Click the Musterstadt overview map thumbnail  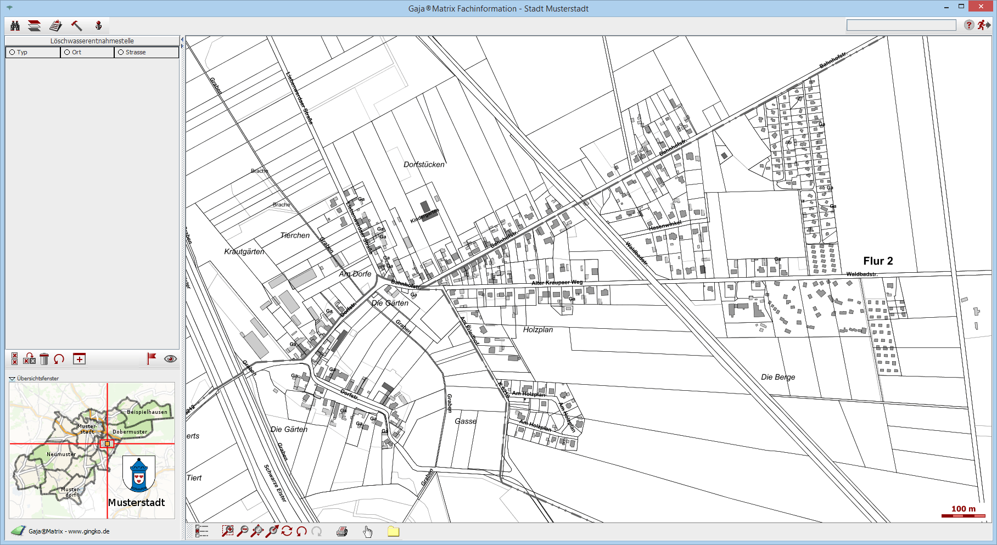coord(92,450)
